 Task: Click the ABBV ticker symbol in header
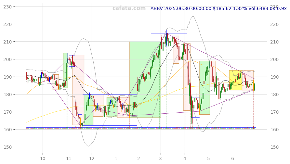(156, 8)
